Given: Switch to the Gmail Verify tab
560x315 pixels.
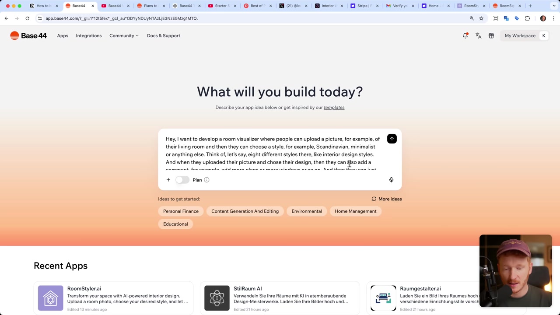Looking at the screenshot, I should click(x=400, y=6).
